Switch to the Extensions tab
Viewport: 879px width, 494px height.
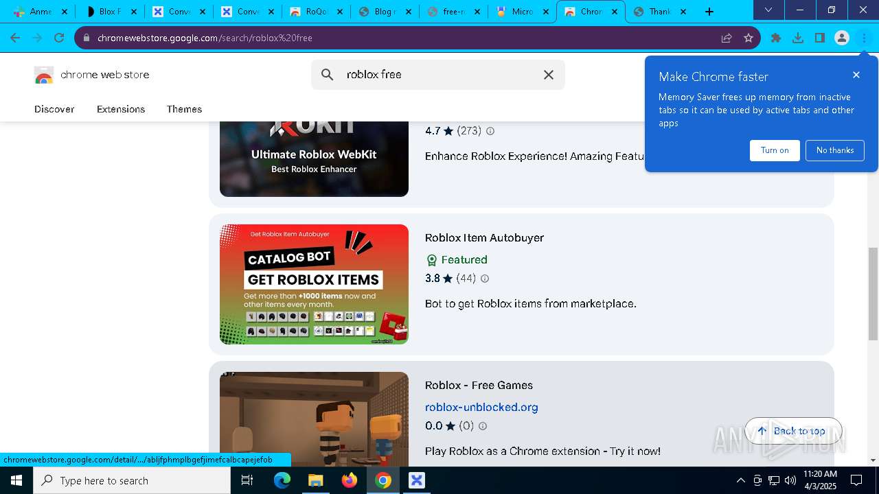(121, 109)
